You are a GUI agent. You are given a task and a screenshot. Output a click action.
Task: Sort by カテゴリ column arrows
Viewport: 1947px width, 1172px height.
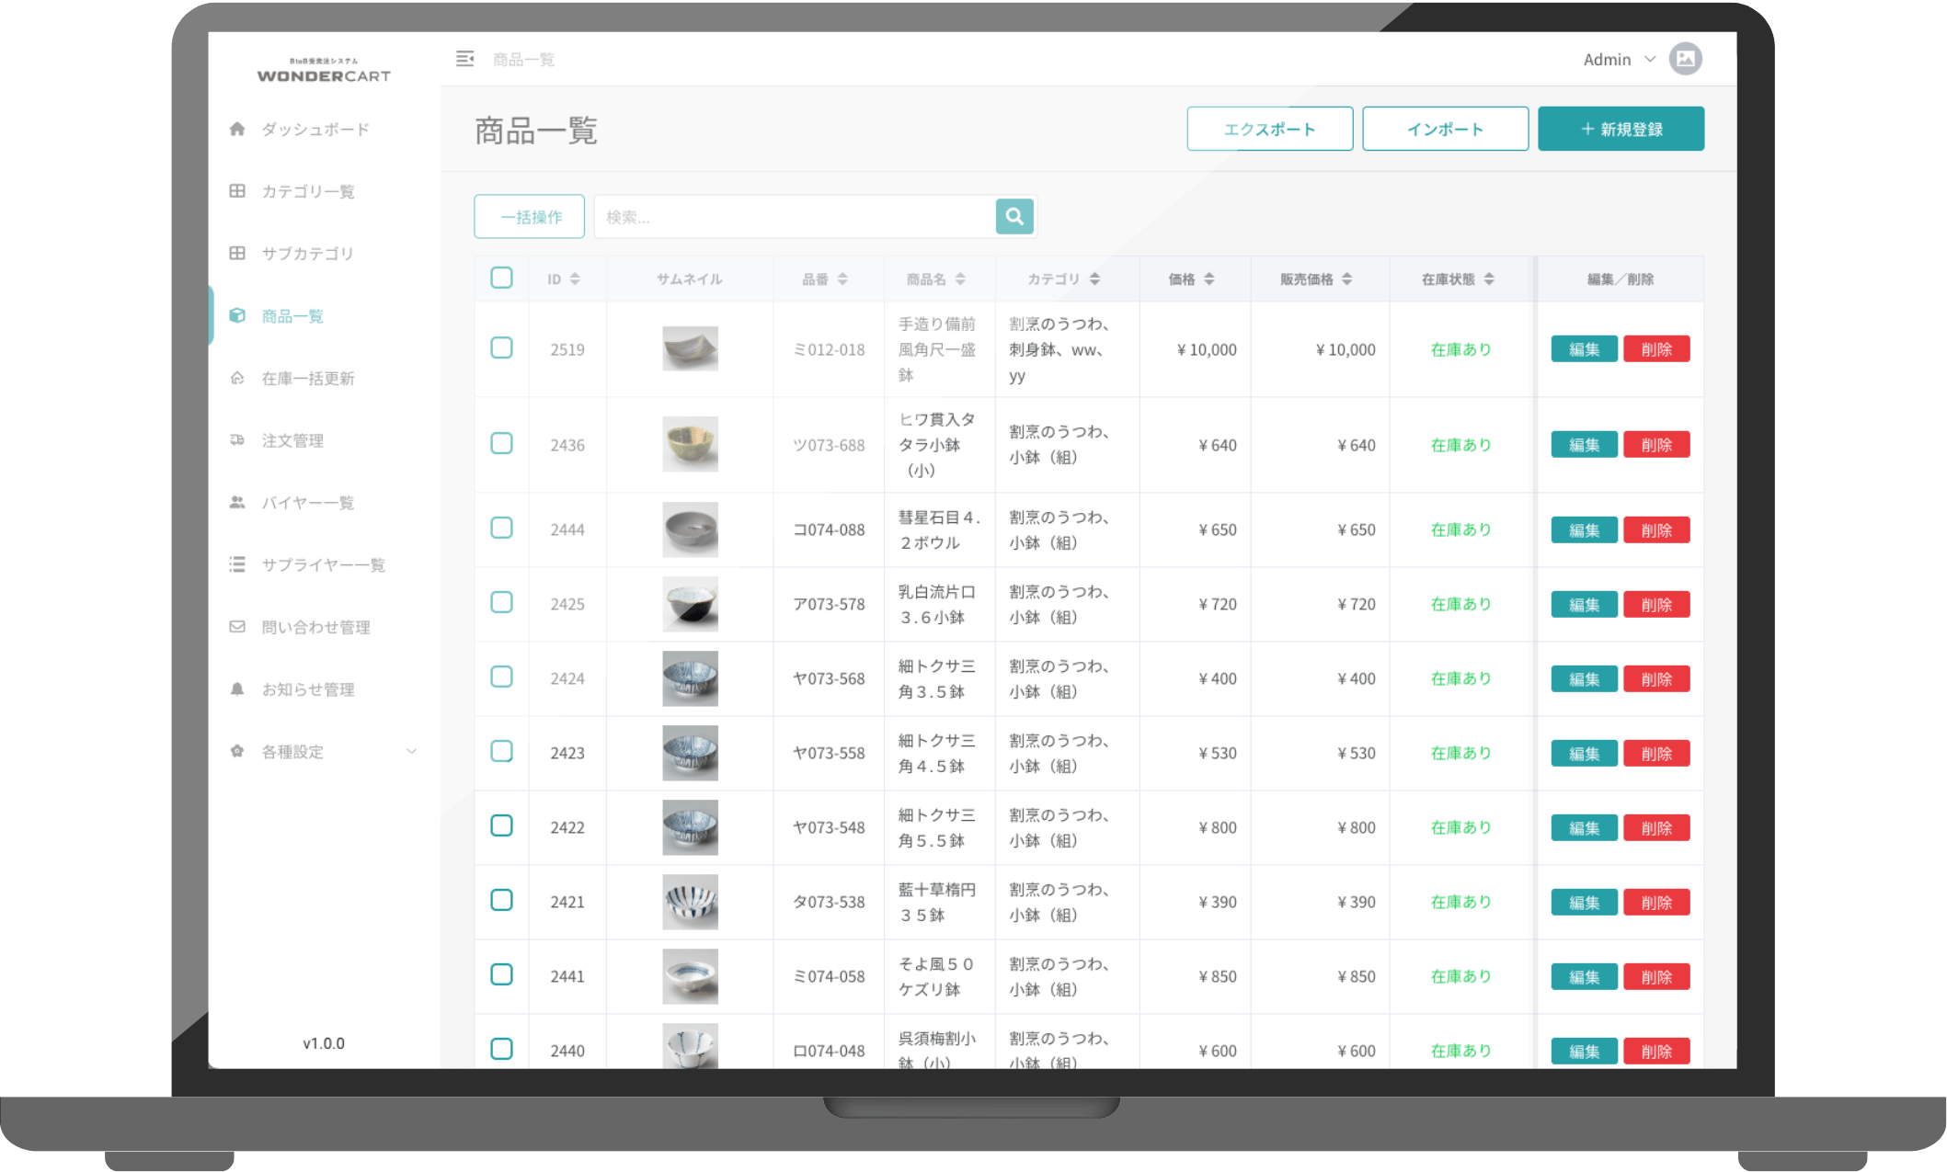[1094, 279]
